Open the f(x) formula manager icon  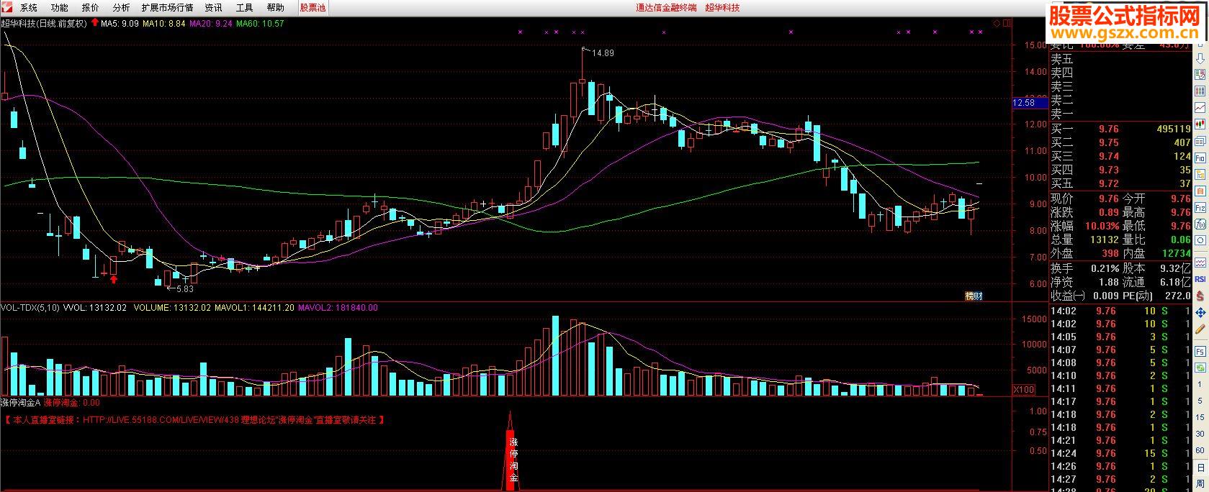tap(1200, 224)
